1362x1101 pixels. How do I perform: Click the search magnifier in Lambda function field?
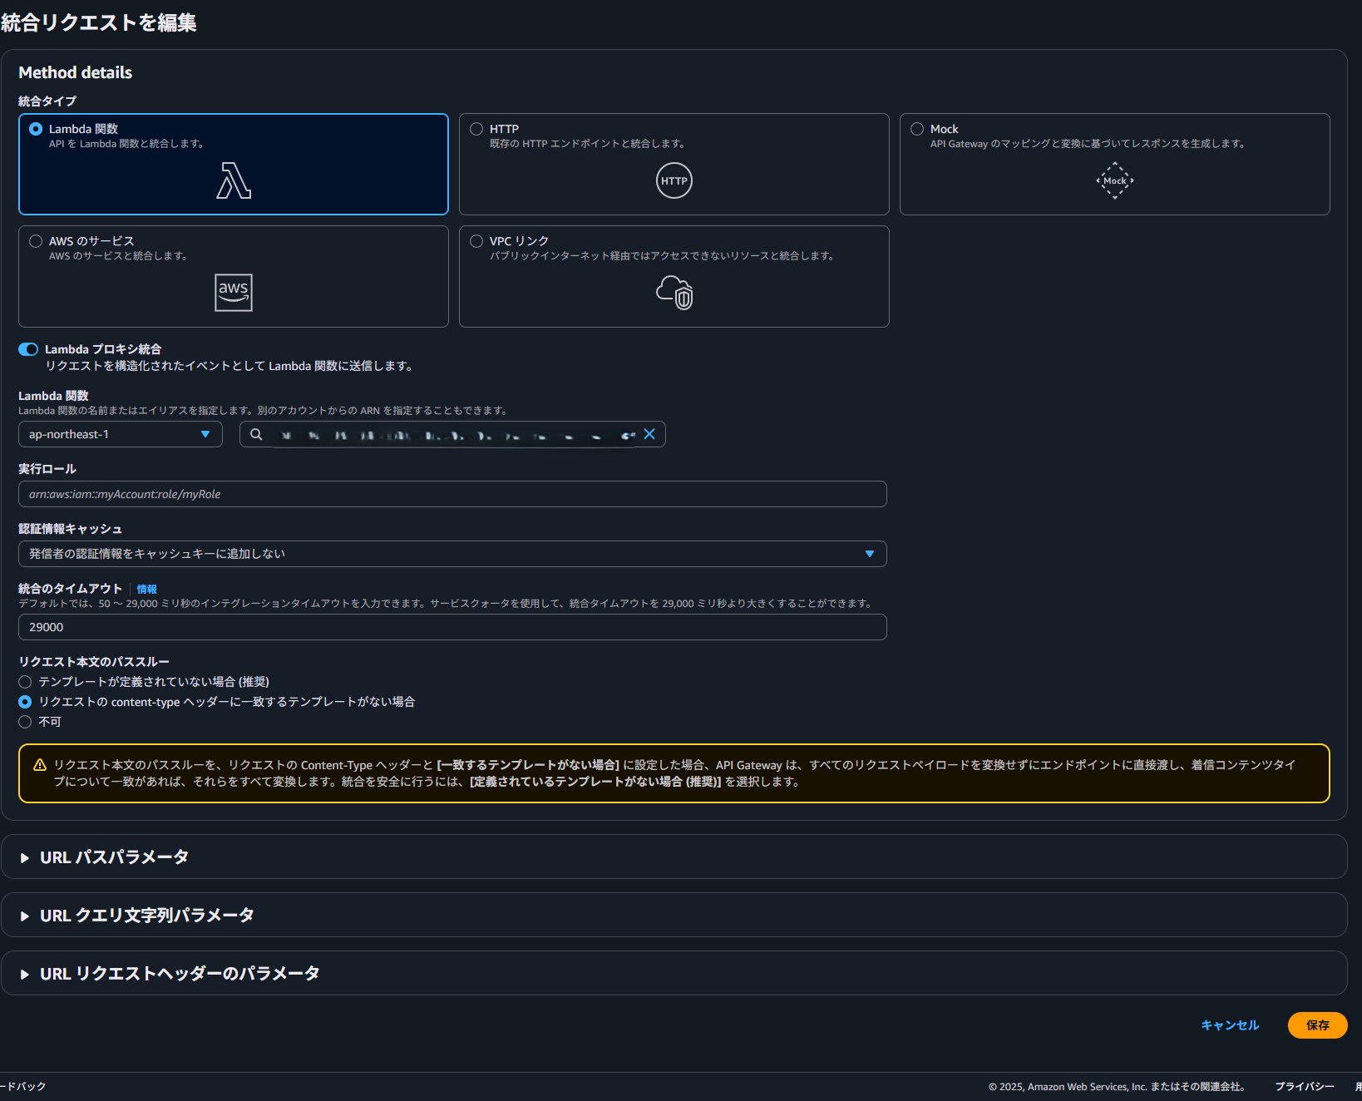pyautogui.click(x=256, y=434)
